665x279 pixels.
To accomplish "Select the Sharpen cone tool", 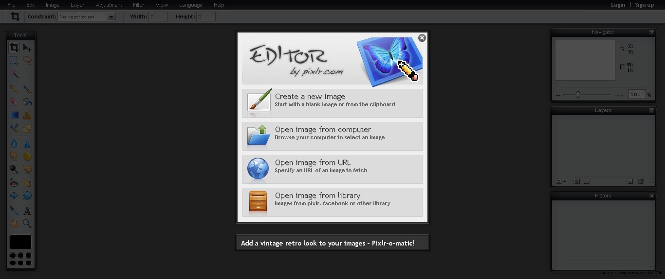I will [x=27, y=144].
